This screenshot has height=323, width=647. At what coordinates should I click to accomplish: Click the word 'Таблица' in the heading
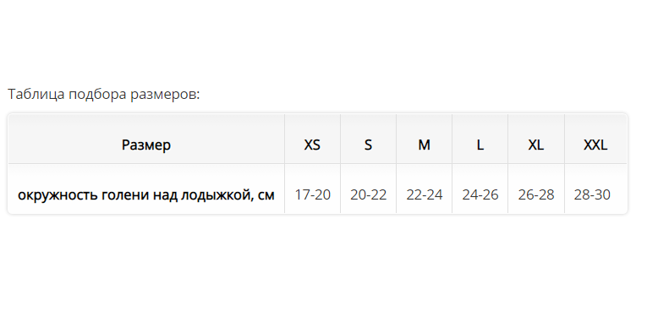pos(36,95)
